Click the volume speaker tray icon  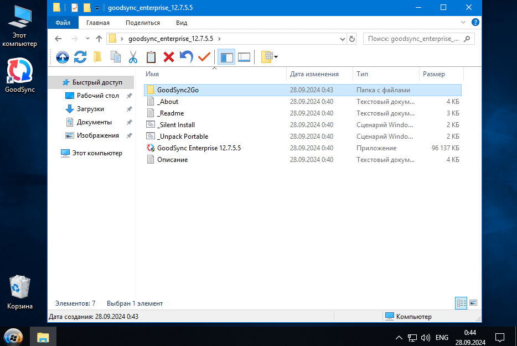pyautogui.click(x=425, y=338)
